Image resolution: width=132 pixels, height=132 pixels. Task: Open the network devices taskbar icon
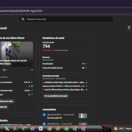click(x=7, y=128)
